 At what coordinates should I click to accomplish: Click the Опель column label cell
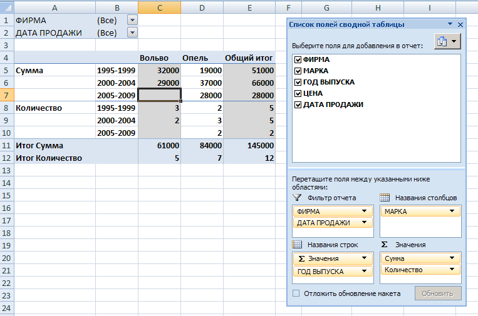[202, 58]
